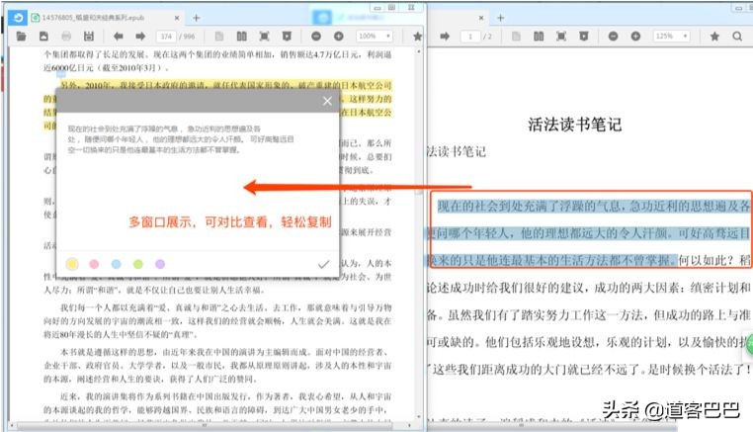
Task: Open new tab in left window
Action: 196,18
